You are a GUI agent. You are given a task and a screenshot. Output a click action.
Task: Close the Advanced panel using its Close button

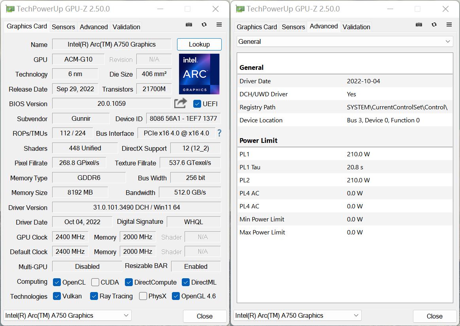434,316
